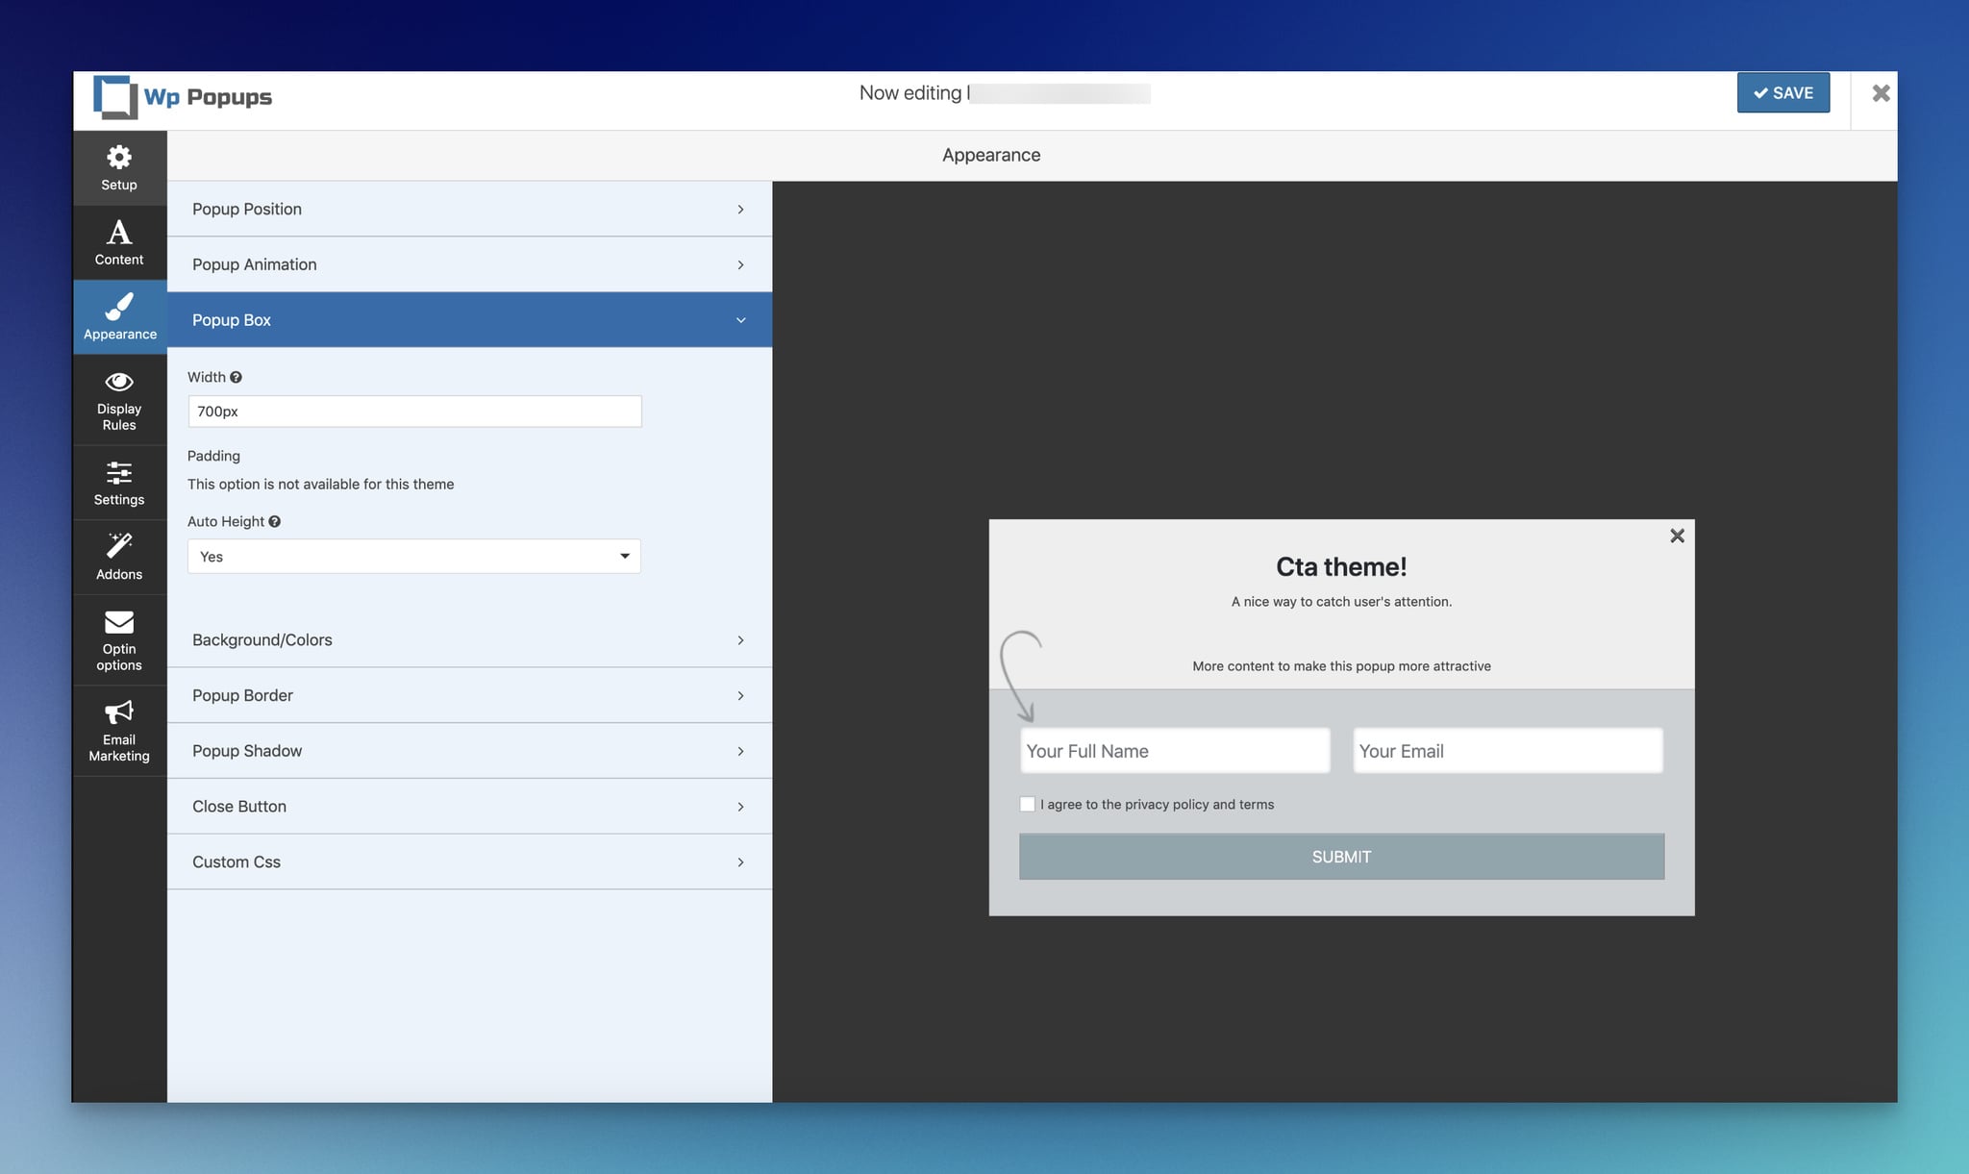This screenshot has width=1969, height=1174.
Task: Click the 'This option is not available' note
Action: 320,485
